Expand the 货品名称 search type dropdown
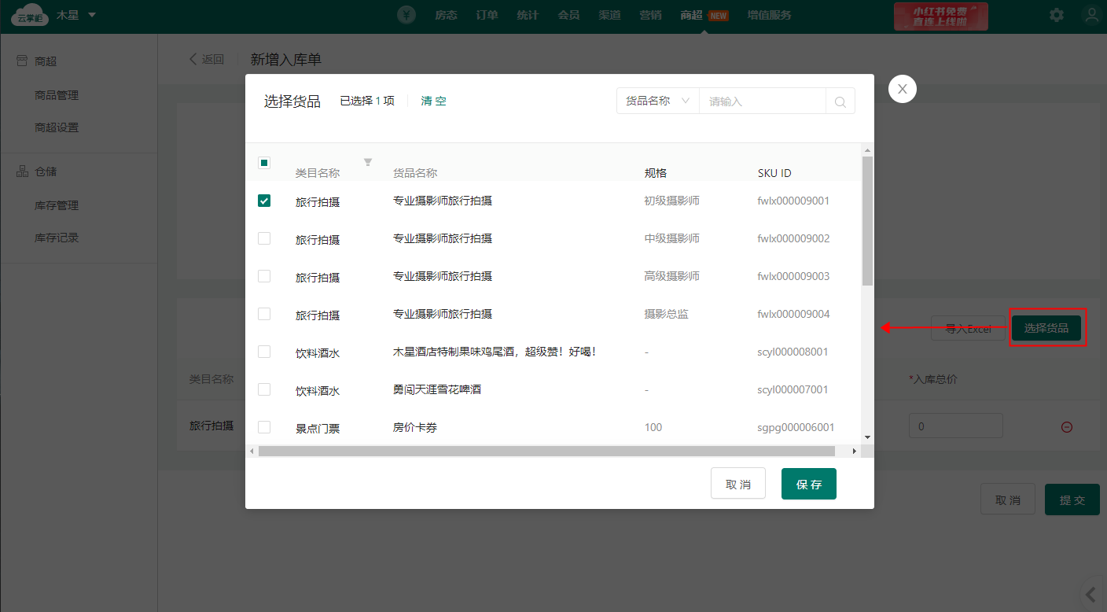The width and height of the screenshot is (1107, 612). pyautogui.click(x=657, y=101)
